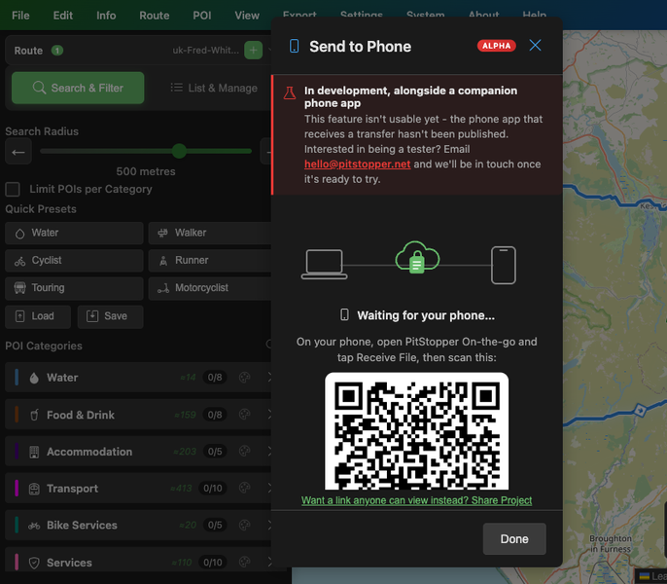
Task: Click the Food & Drink 0/8 badge
Action: coord(215,415)
